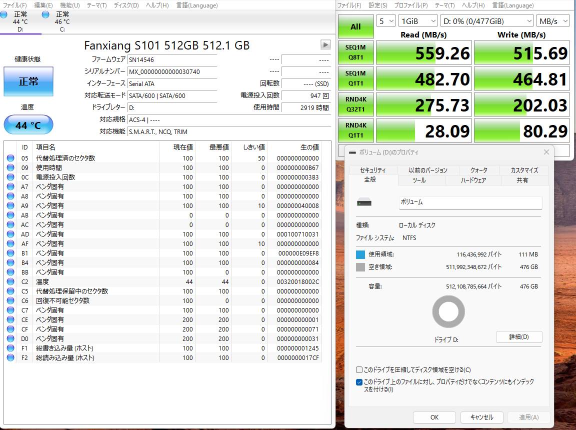The width and height of the screenshot is (576, 430).
Task: Toggle compress this drive checkbox
Action: point(359,370)
